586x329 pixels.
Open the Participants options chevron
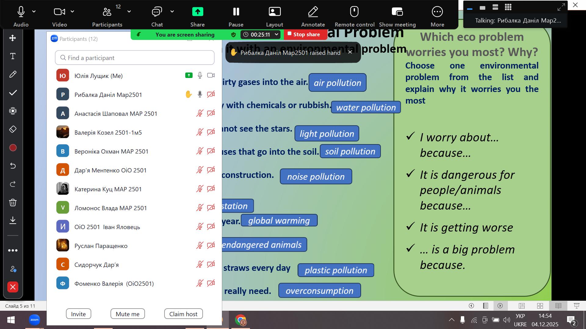click(129, 12)
